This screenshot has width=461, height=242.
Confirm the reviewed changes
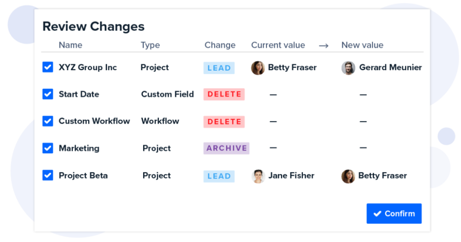(394, 214)
